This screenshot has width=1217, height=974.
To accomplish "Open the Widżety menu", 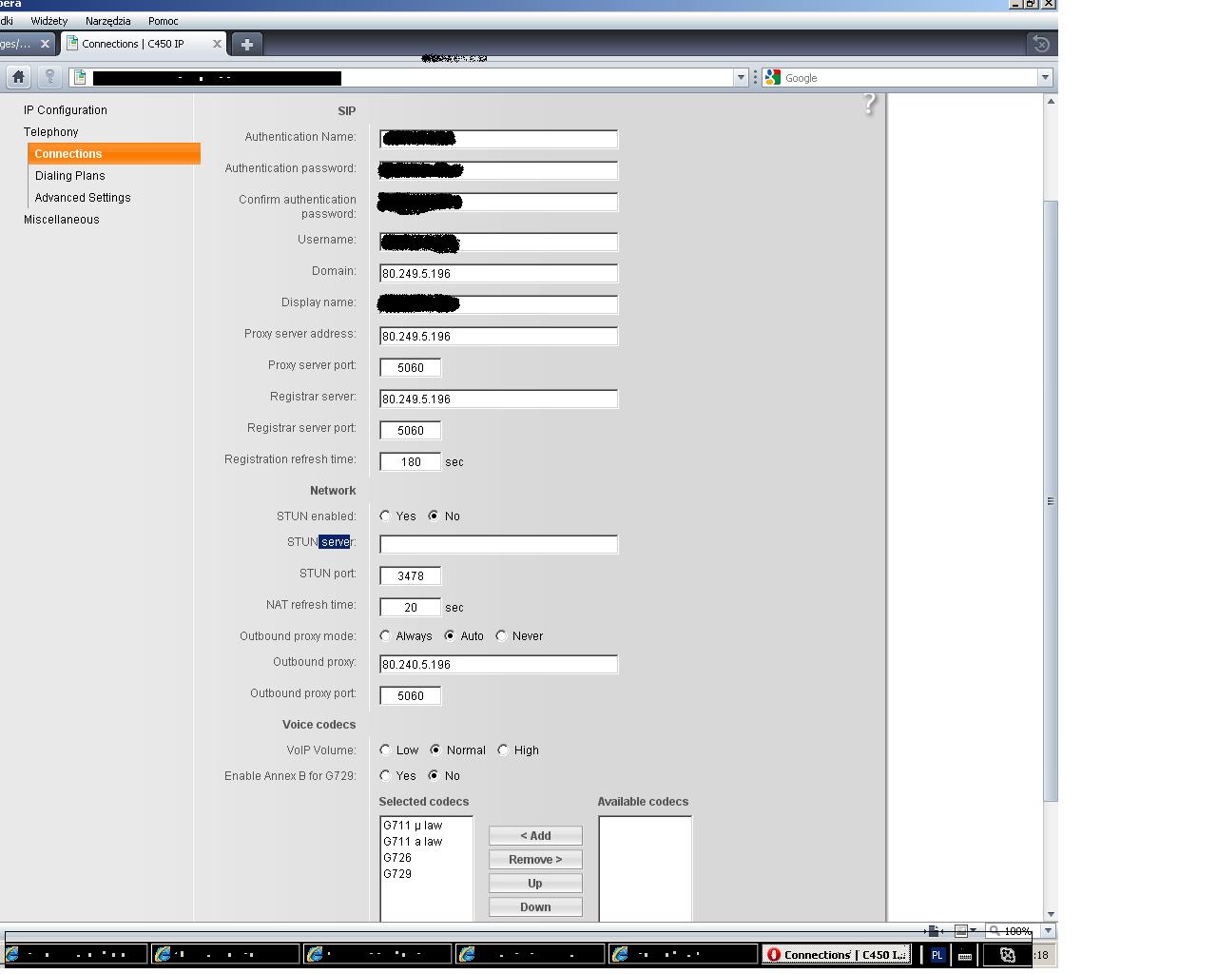I will (49, 20).
